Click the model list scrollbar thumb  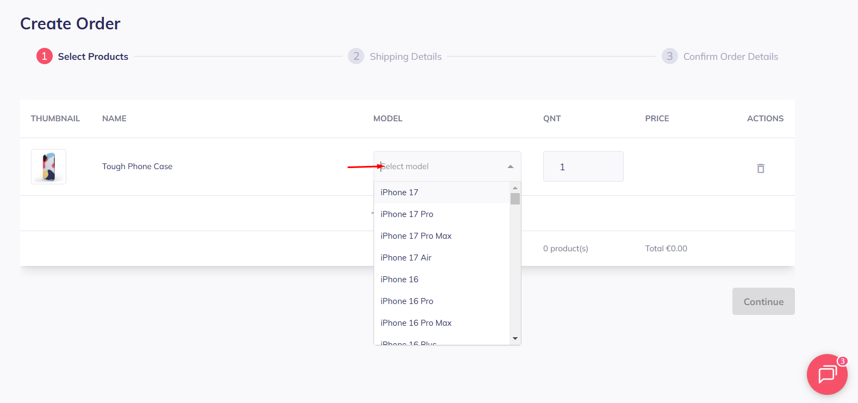click(515, 199)
